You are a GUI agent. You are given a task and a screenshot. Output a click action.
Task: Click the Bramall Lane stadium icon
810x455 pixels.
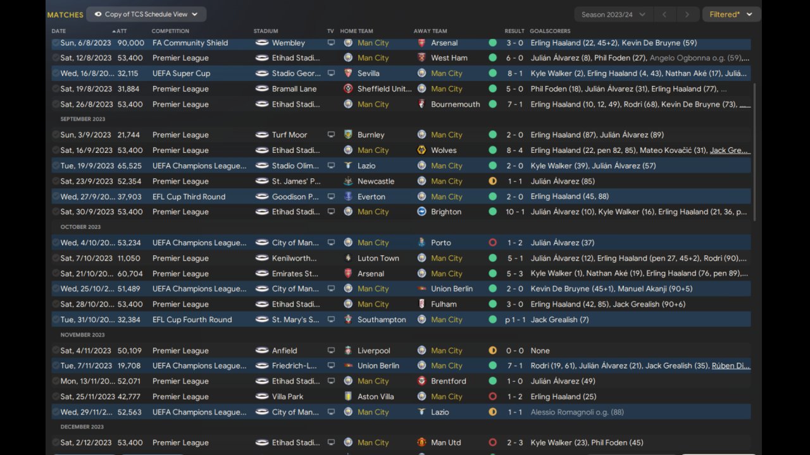click(x=262, y=89)
